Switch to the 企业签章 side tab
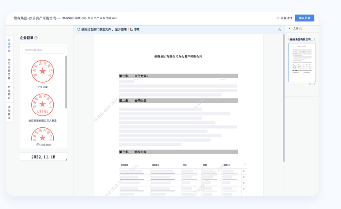The image size is (341, 209). 9,45
